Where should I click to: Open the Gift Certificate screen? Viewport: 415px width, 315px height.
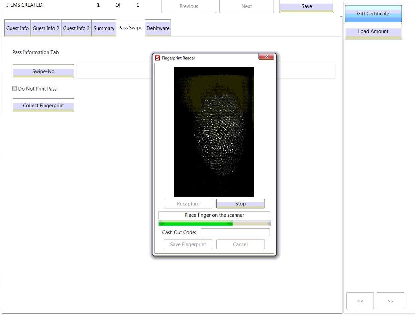pos(373,14)
